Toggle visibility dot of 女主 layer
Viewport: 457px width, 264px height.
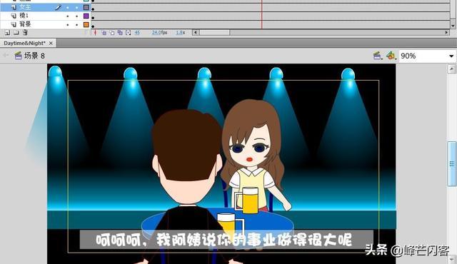click(x=68, y=8)
